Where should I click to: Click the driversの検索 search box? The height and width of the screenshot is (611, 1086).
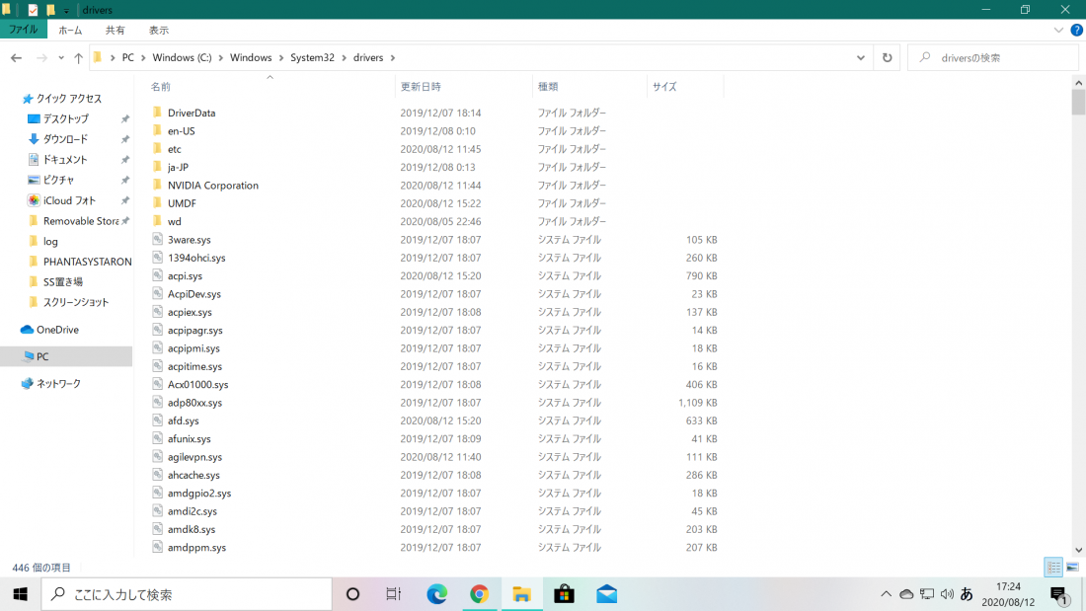click(x=994, y=58)
